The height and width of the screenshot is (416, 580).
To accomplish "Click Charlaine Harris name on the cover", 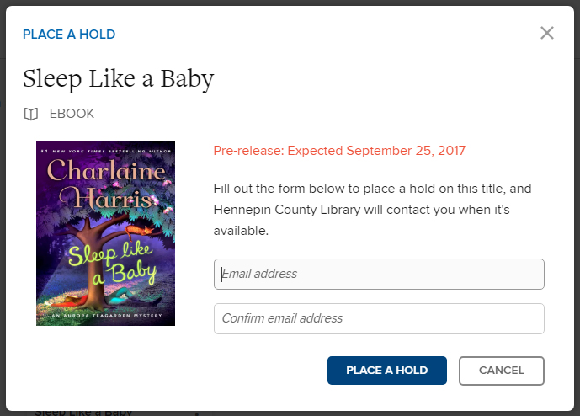I will pyautogui.click(x=107, y=184).
